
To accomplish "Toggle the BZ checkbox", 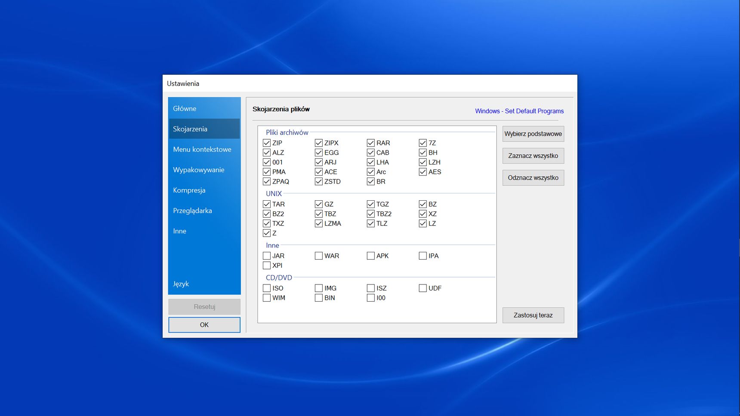I will click(423, 204).
